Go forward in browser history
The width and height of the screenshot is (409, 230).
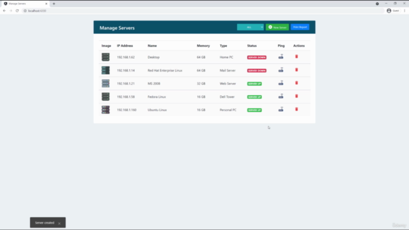(x=11, y=11)
